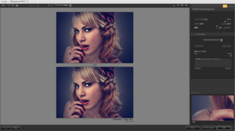The height and width of the screenshot is (131, 235).
Task: Open the コントロール ポイント dropdown
Action: point(213,40)
